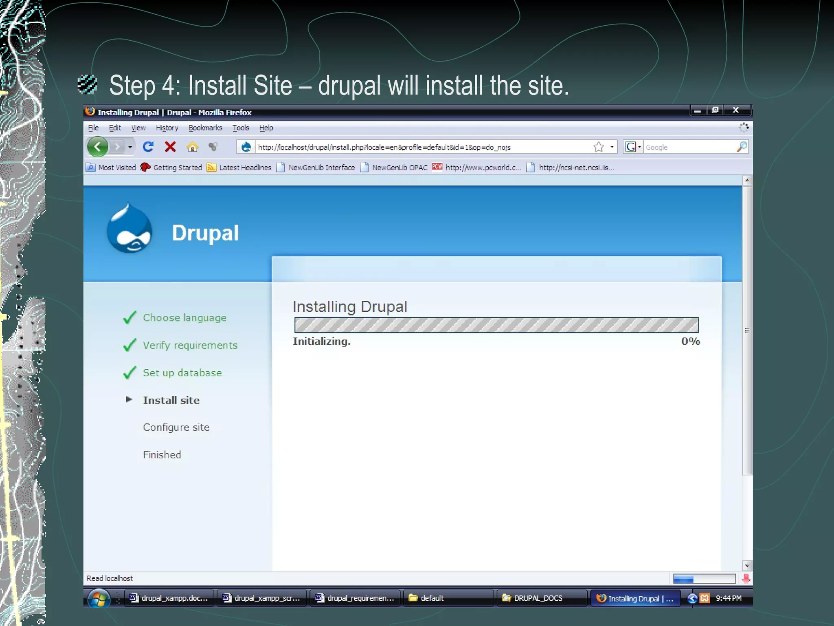Click the 'Choose language' completed step
This screenshot has height=626, width=834.
pos(184,318)
